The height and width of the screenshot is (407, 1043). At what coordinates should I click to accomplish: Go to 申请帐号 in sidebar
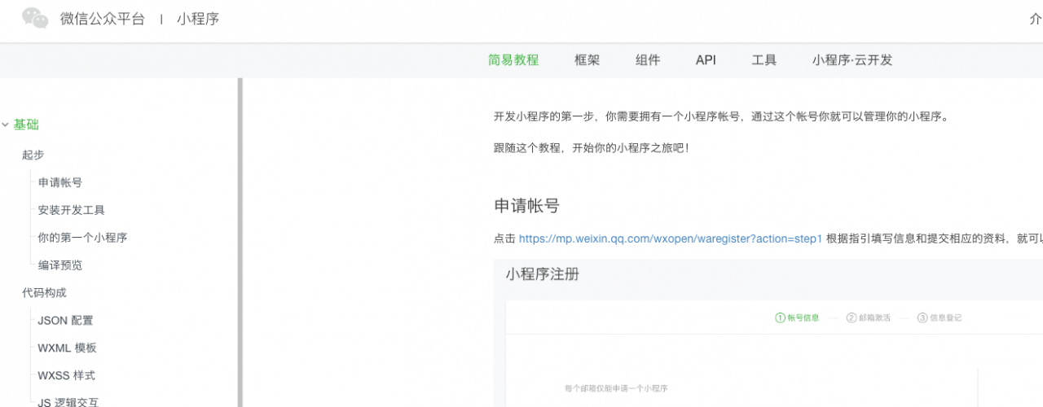coord(60,182)
